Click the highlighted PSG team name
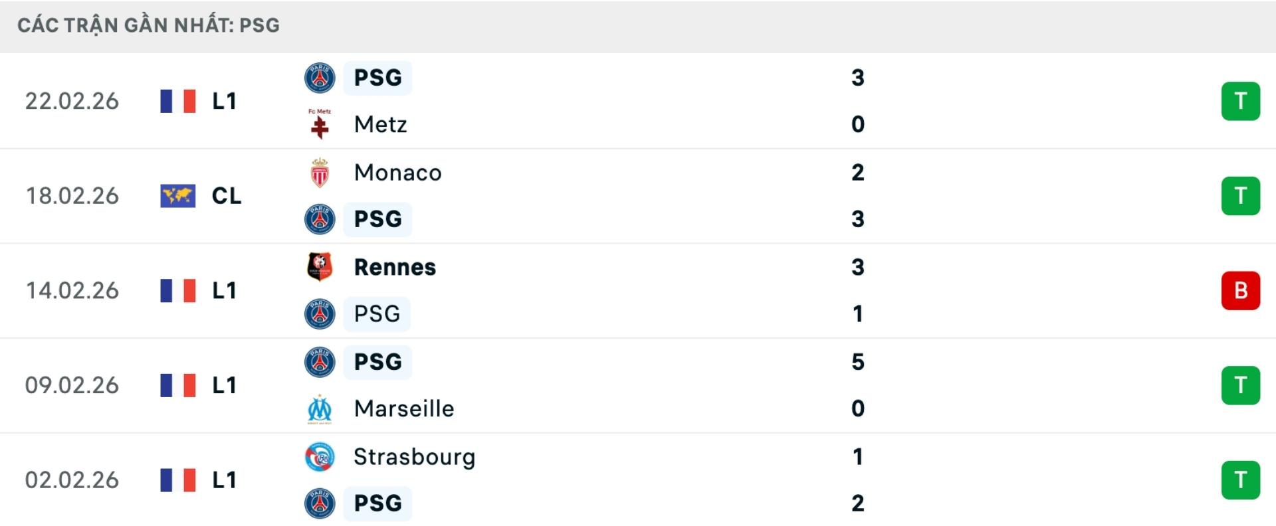This screenshot has width=1276, height=526. pyautogui.click(x=377, y=77)
